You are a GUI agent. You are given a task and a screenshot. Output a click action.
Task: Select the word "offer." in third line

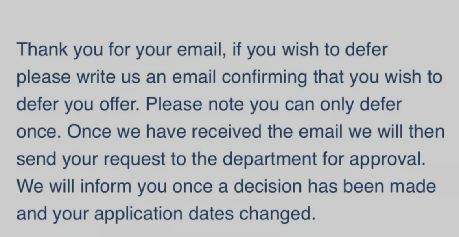point(120,104)
